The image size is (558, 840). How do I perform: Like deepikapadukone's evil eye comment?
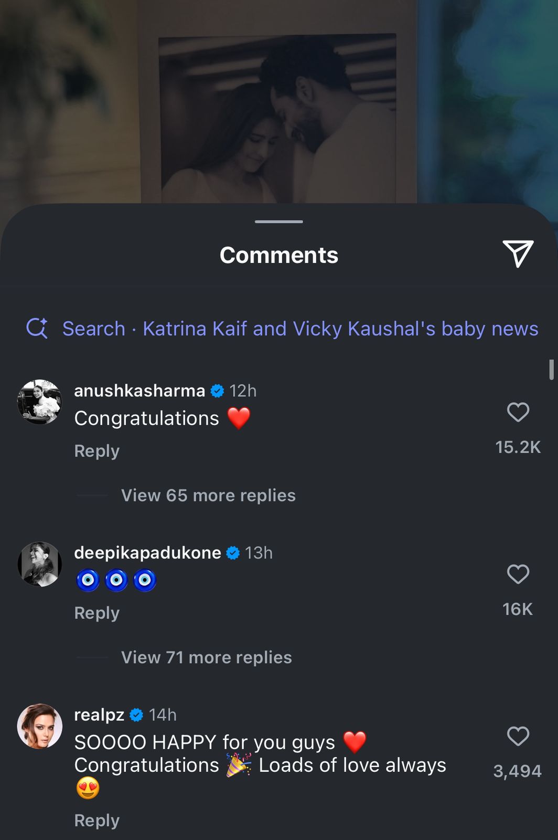click(518, 574)
